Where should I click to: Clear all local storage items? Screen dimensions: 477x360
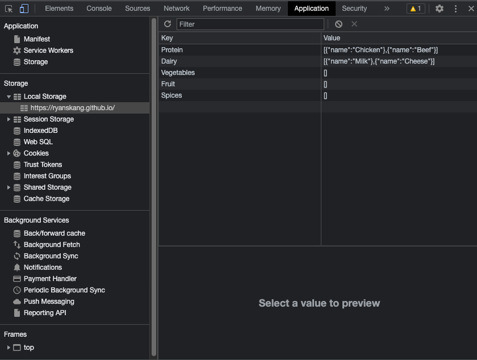pyautogui.click(x=338, y=24)
